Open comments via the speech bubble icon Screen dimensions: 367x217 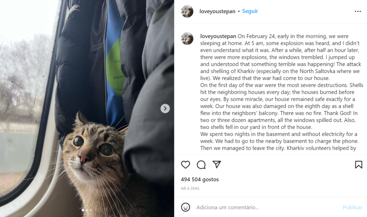[201, 165]
